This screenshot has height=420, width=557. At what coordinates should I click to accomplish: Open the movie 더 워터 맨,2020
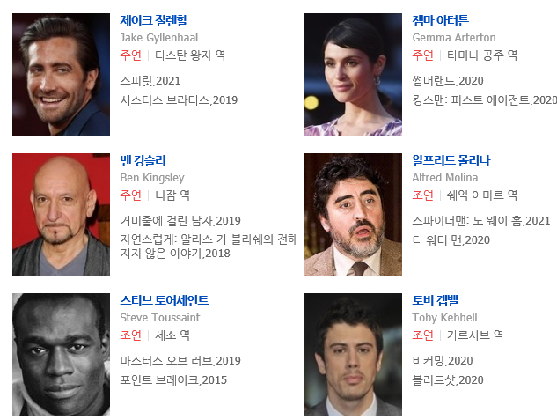(x=451, y=240)
